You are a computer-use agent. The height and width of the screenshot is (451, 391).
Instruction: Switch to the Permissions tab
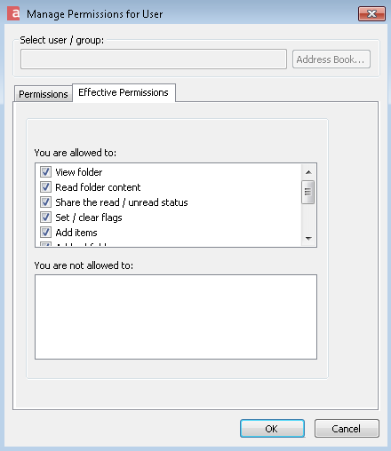tap(44, 94)
